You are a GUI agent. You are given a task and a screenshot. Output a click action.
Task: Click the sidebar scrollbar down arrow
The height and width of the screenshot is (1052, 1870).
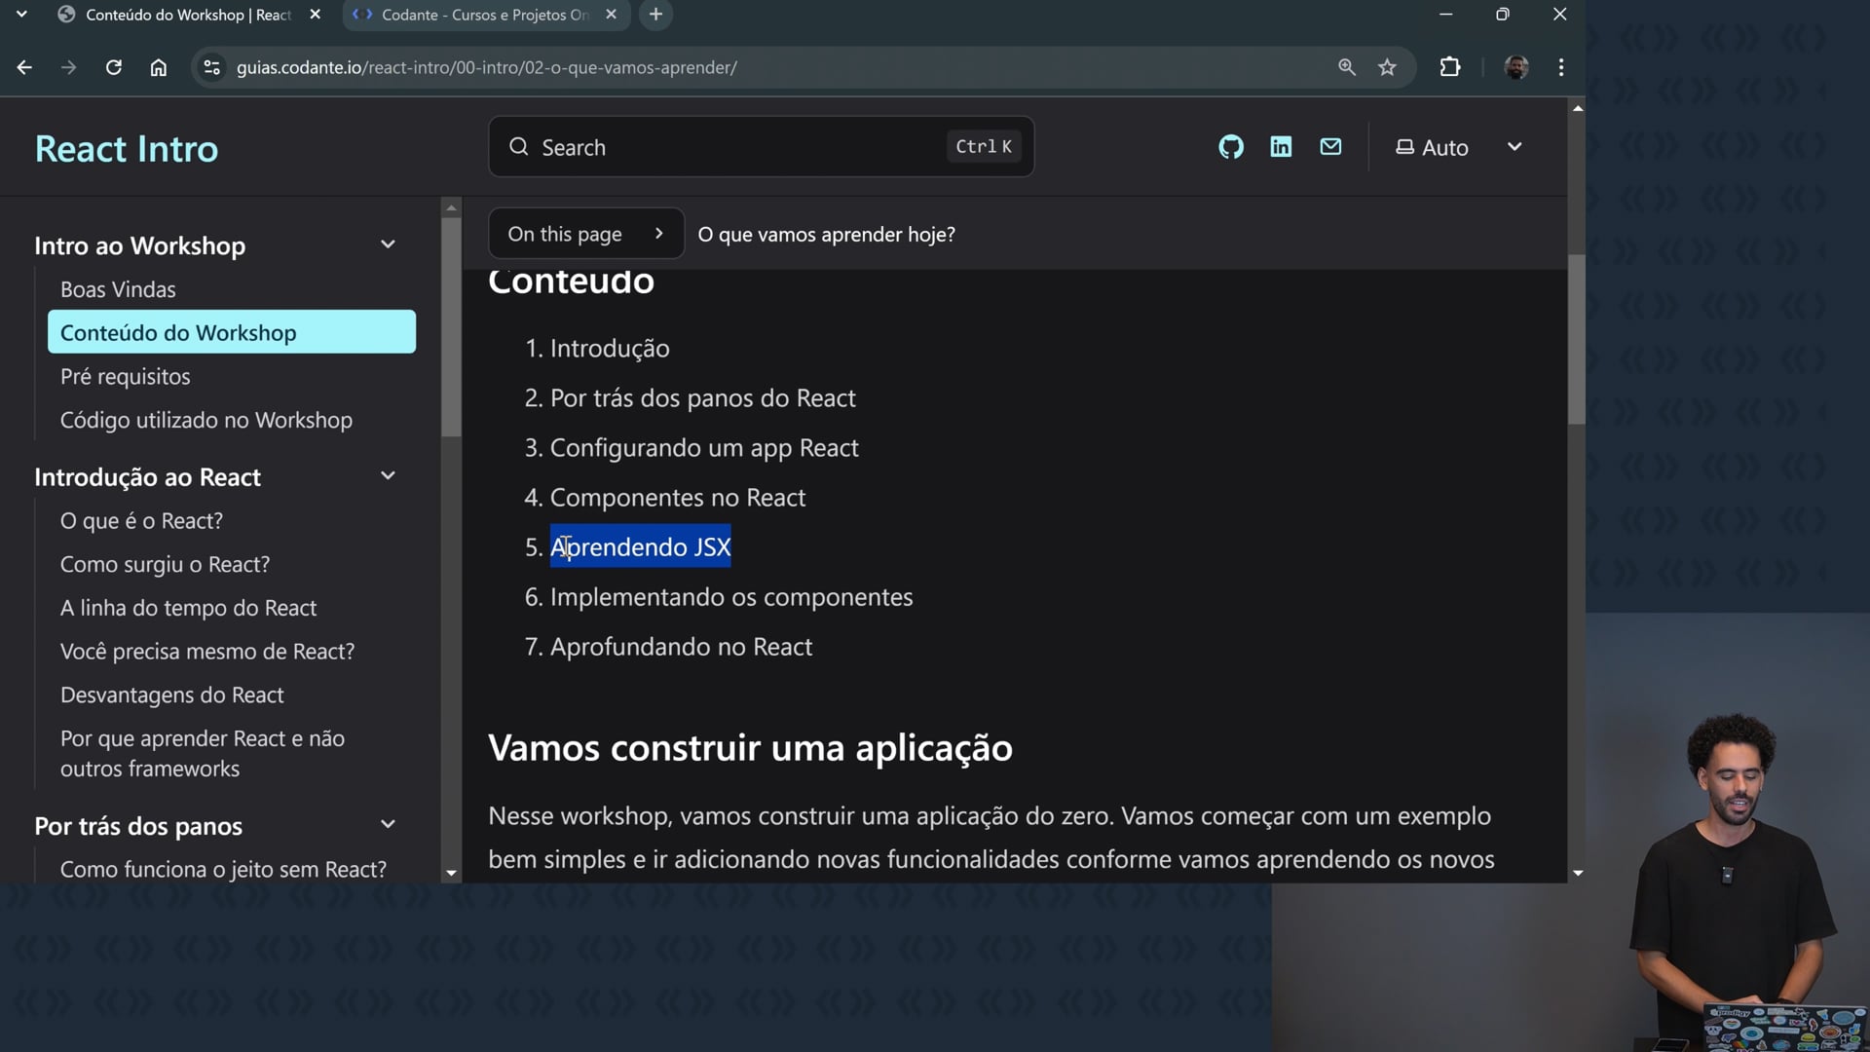click(451, 874)
